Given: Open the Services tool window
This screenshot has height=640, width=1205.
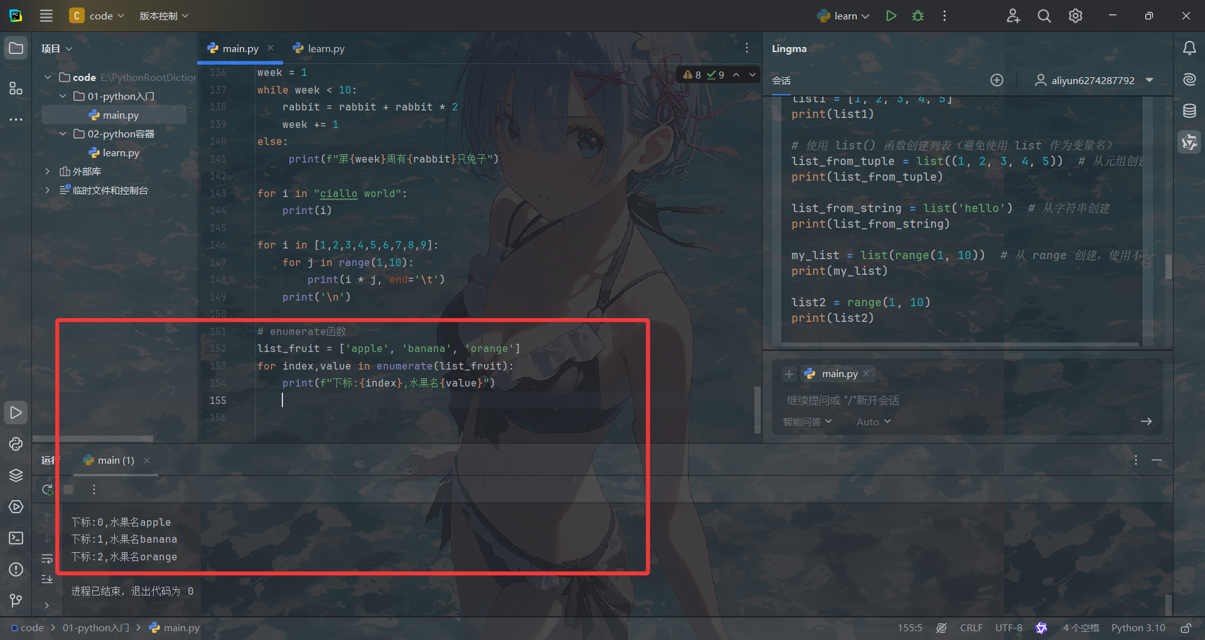Looking at the screenshot, I should coord(16,506).
